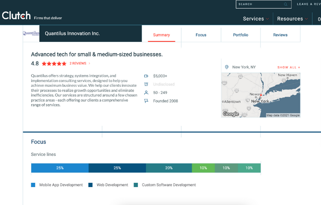
Task: Click the Quantilus company logo
Action: coord(31,33)
